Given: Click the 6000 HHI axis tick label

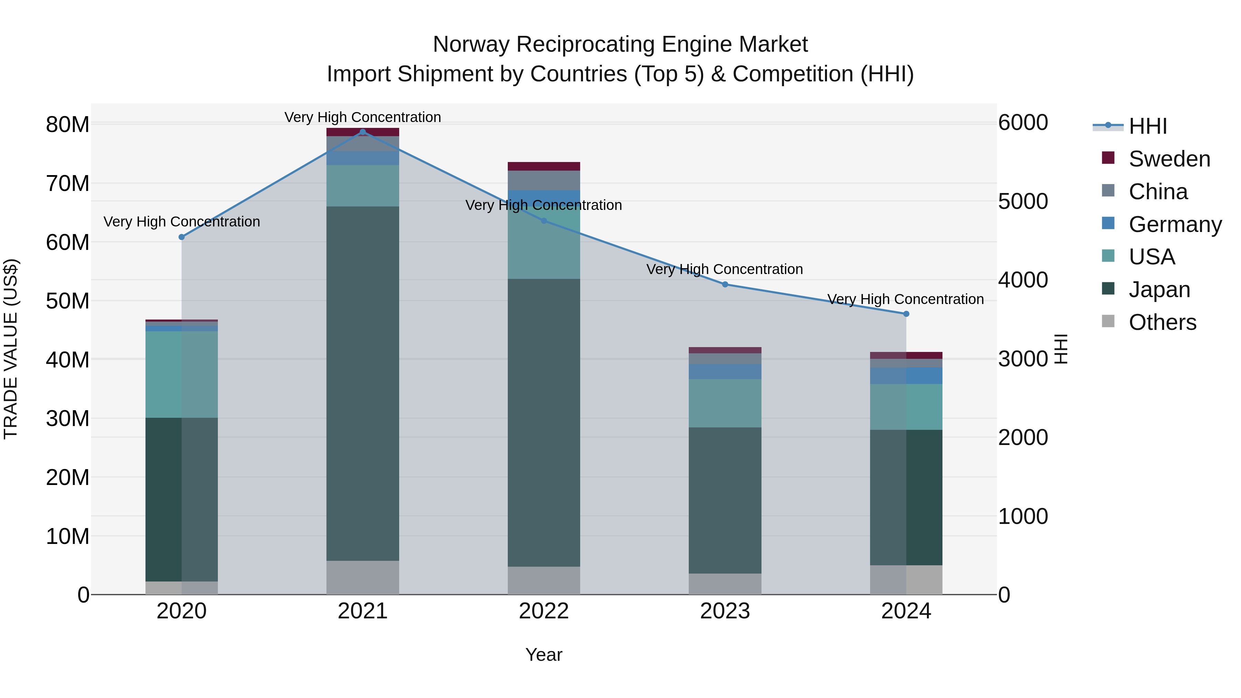Looking at the screenshot, I should click(x=1023, y=122).
